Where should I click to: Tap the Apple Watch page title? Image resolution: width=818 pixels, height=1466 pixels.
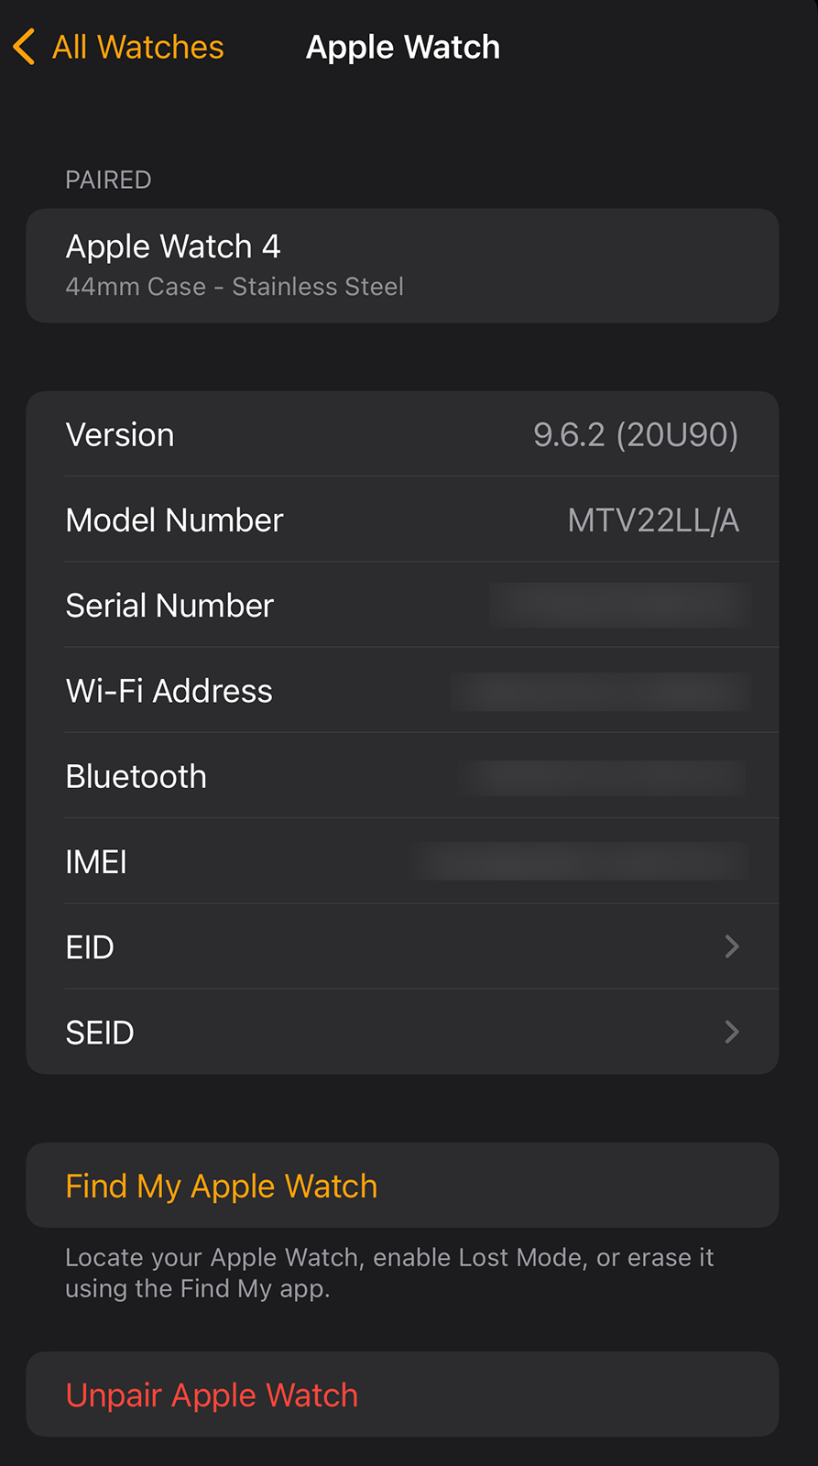(x=403, y=47)
